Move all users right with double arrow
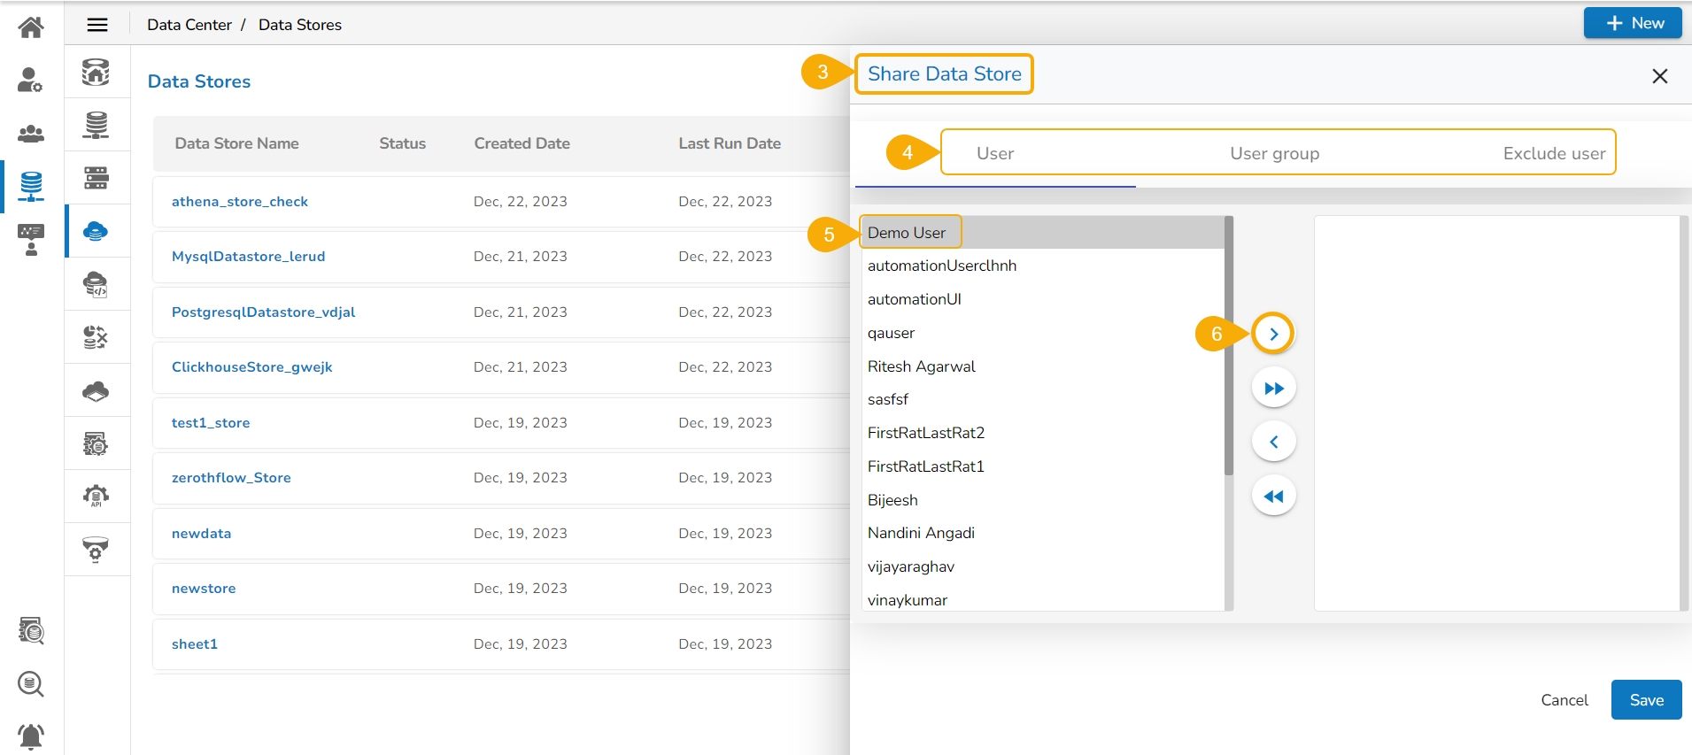Screen dimensions: 1692x755 point(1273,389)
